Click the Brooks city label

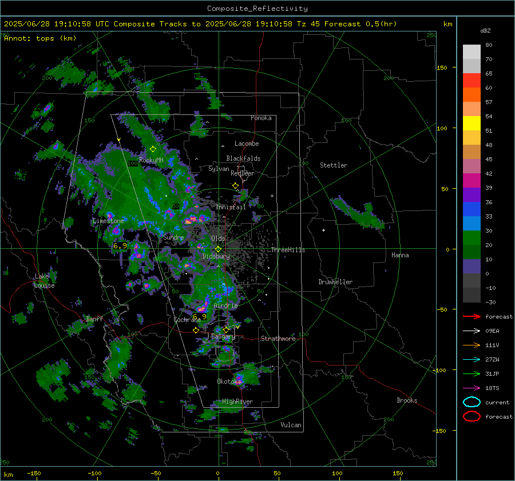click(x=407, y=400)
